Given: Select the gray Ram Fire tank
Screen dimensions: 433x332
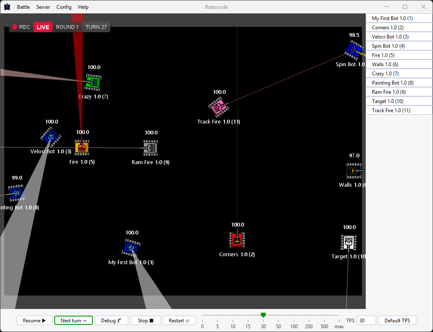Looking at the screenshot, I should coord(150,148).
